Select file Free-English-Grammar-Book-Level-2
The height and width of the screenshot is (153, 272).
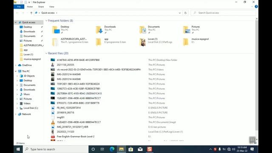76,136
